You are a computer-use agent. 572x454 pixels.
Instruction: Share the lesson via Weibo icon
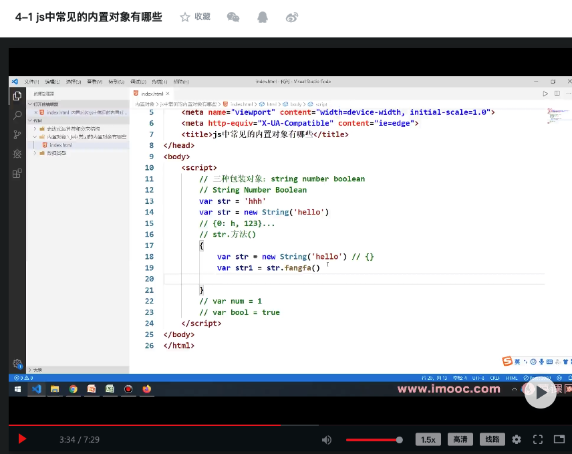point(292,17)
